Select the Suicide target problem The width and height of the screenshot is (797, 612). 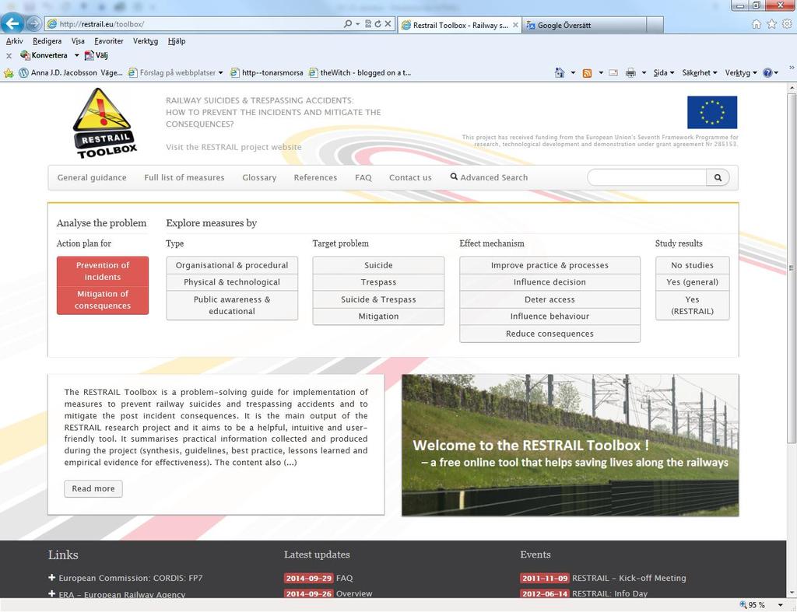[x=378, y=265]
